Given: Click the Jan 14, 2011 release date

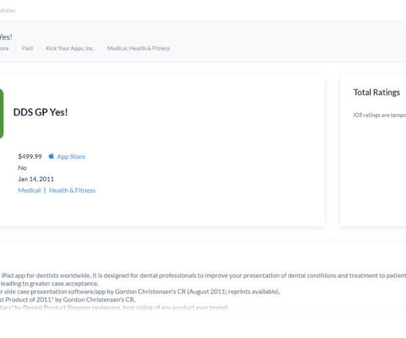Looking at the screenshot, I should click(x=36, y=179).
